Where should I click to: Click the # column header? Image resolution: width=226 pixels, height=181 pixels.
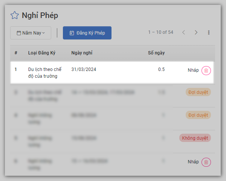coord(16,53)
